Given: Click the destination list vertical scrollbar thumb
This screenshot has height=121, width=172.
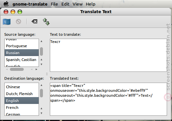Looking at the screenshot, I should (42, 93).
